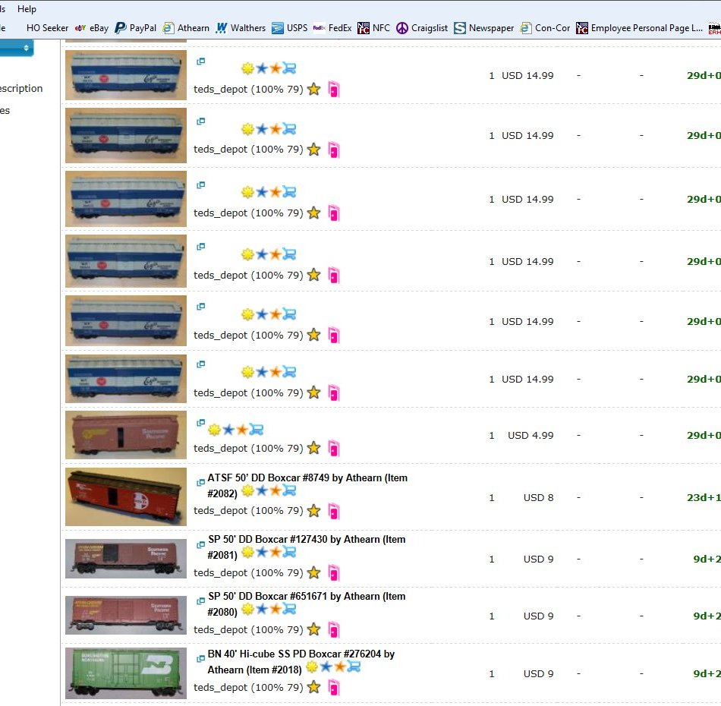Click the seller's gold star in the BN #276204 row
This screenshot has height=706, width=721.
click(x=314, y=687)
